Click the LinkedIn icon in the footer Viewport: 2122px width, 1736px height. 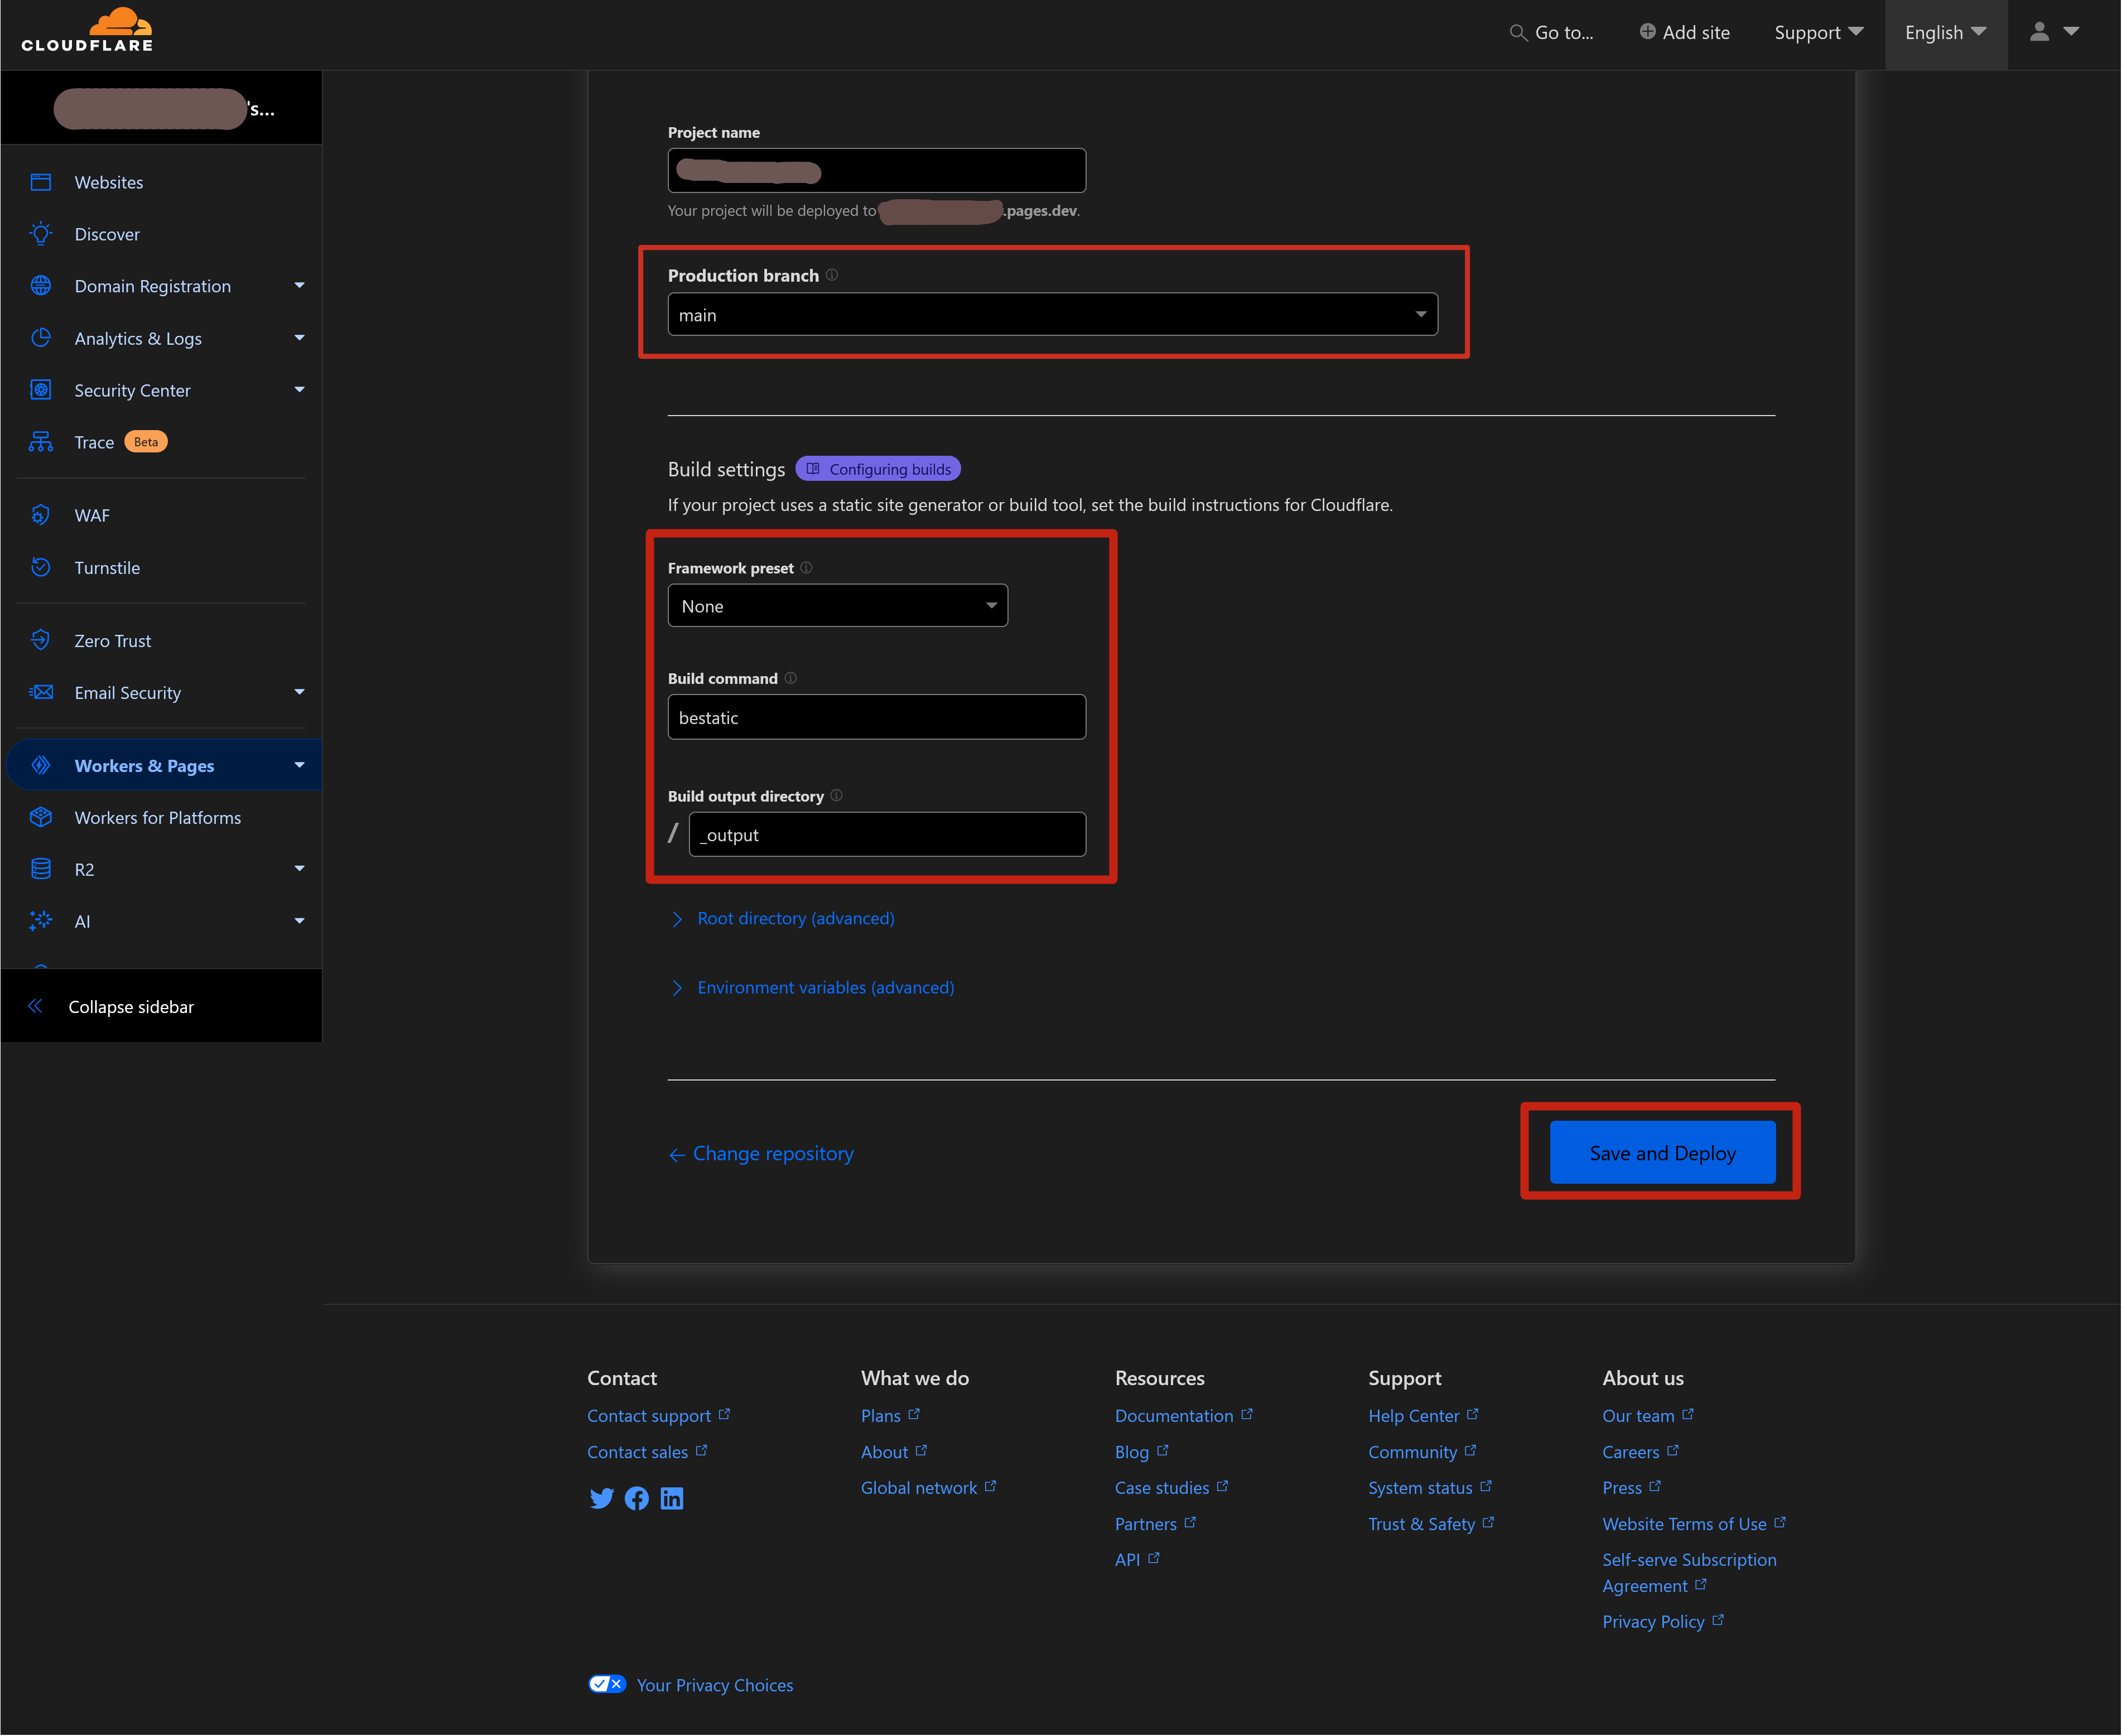click(672, 1498)
